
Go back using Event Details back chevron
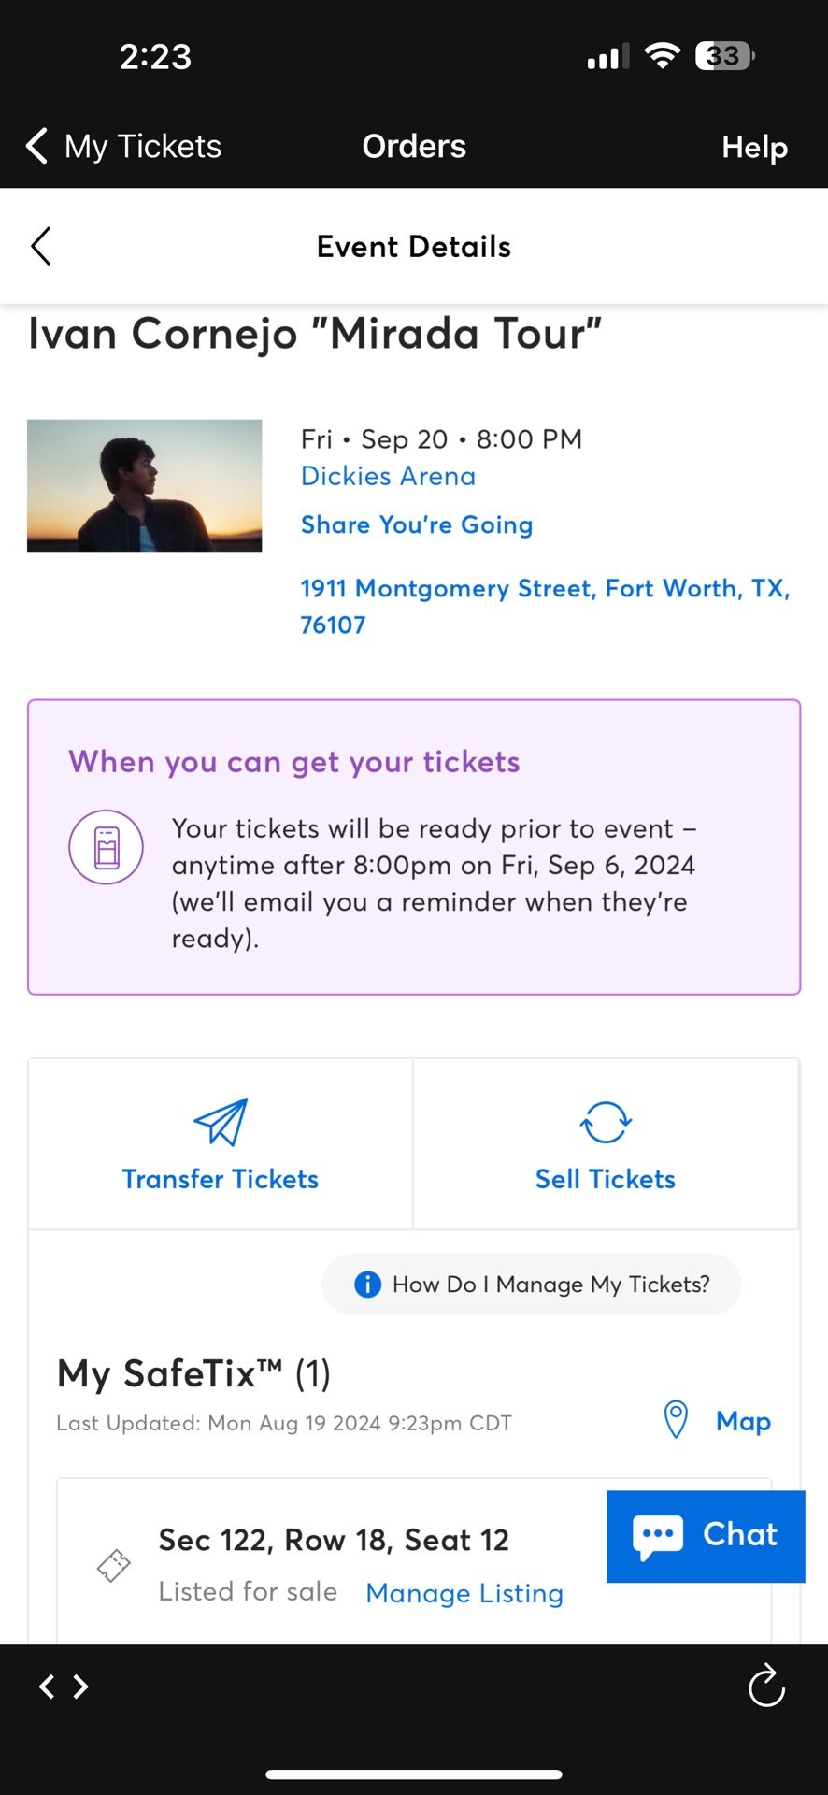pos(41,247)
